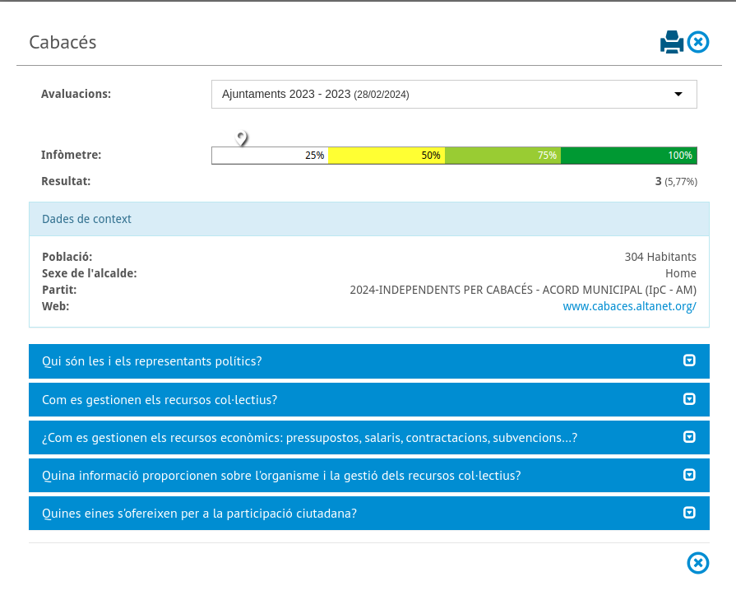Expand the "Com es gestionen els recursos col·lectius?" section
Image resolution: width=736 pixels, height=614 pixels.
160,400
